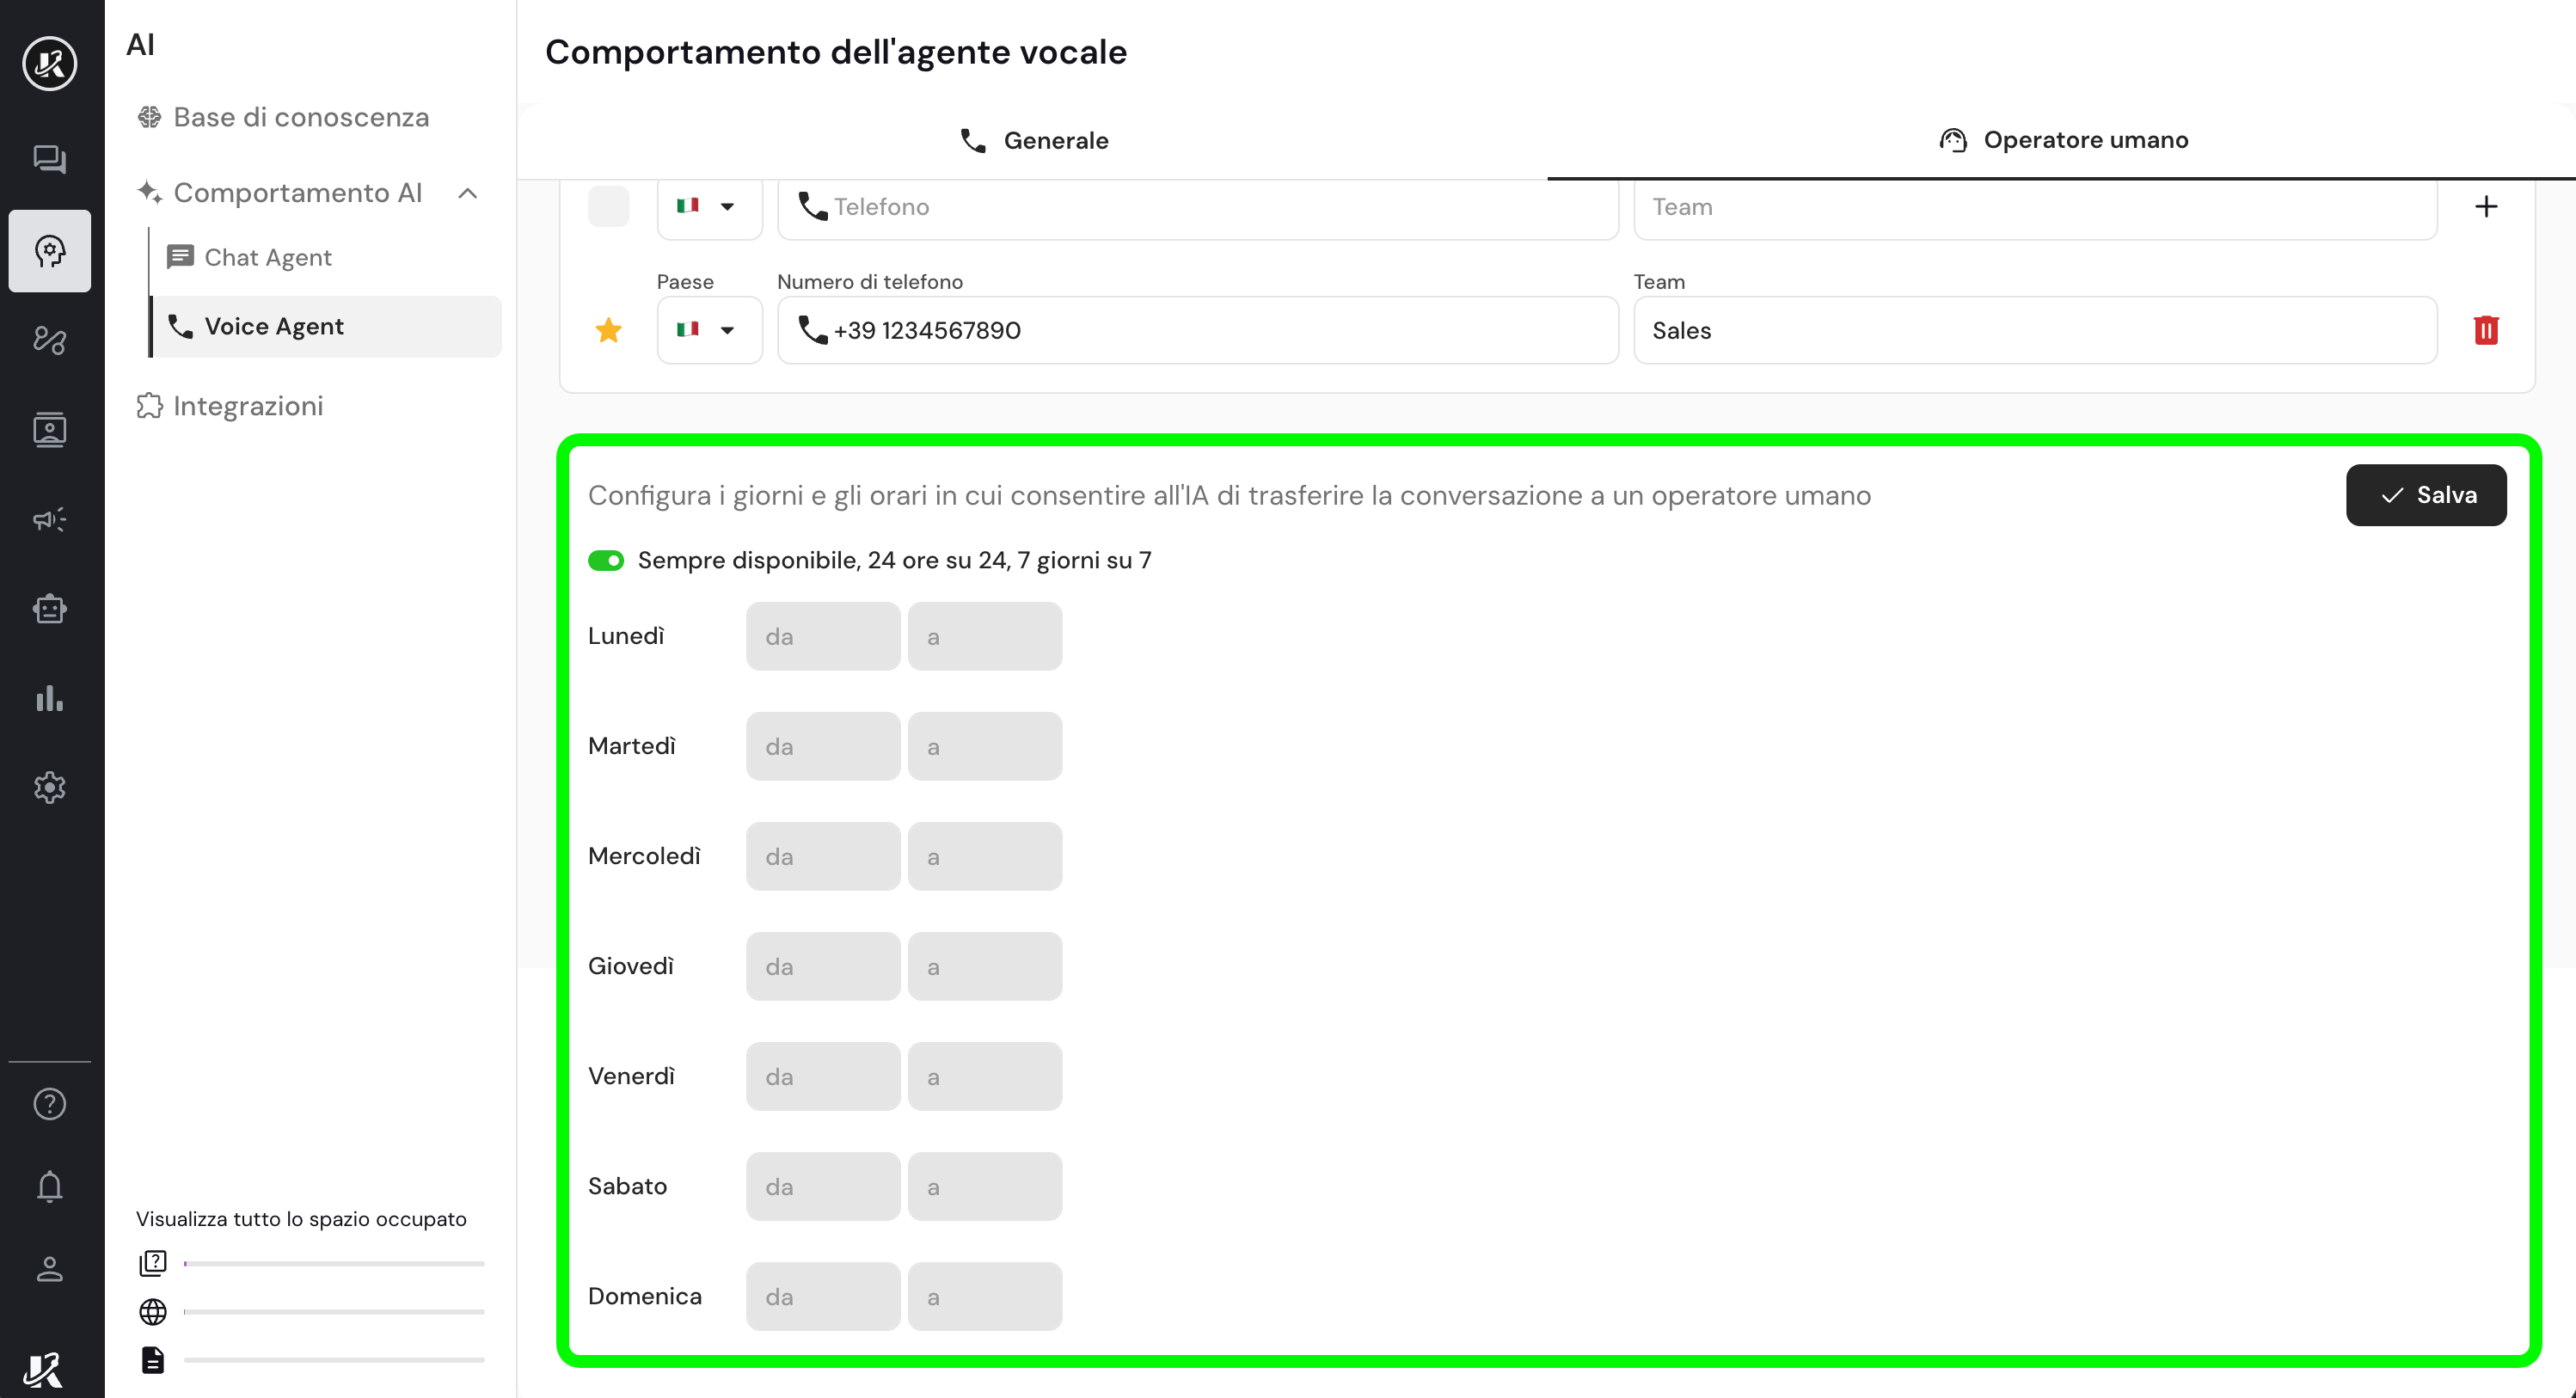The width and height of the screenshot is (2576, 1398).
Task: Open the analytics bar chart icon
Action: coord(49,698)
